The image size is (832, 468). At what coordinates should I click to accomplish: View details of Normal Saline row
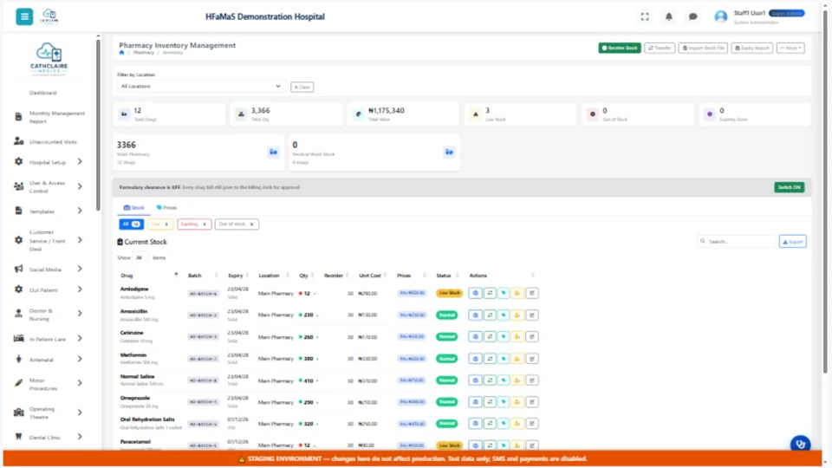coord(476,380)
